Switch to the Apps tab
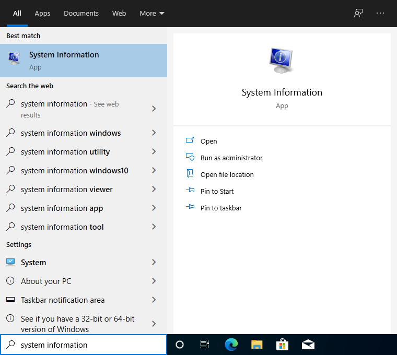 point(42,13)
